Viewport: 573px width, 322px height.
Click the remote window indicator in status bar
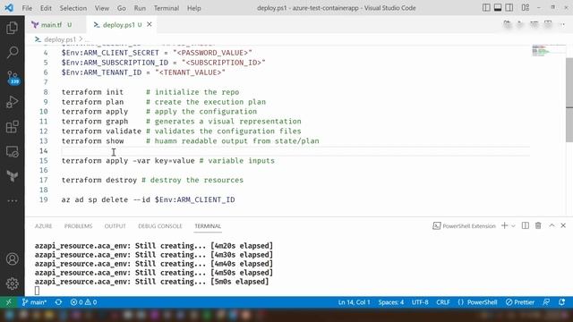(8, 302)
